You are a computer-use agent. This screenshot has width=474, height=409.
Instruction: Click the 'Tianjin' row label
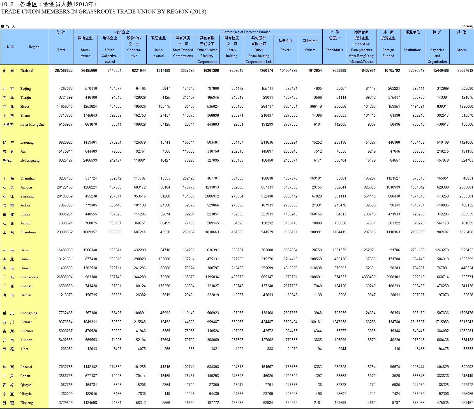pos(26,98)
